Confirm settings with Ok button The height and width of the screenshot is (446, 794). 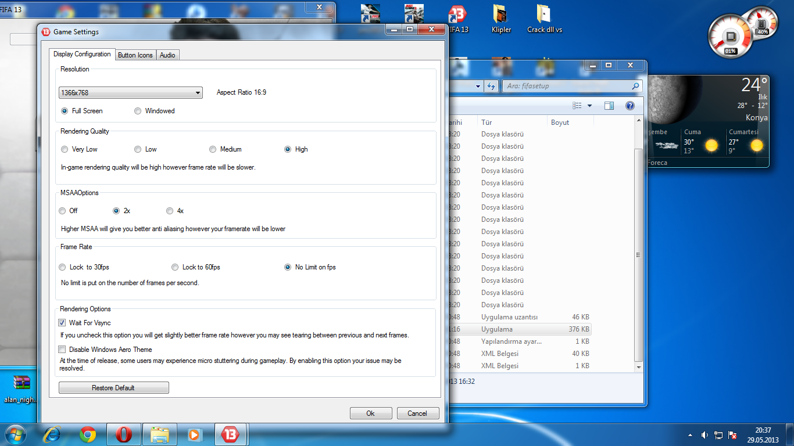tap(370, 413)
